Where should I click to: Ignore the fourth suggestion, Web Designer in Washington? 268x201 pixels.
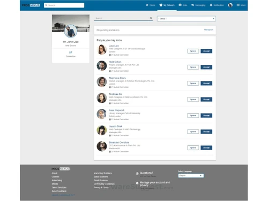[193, 99]
